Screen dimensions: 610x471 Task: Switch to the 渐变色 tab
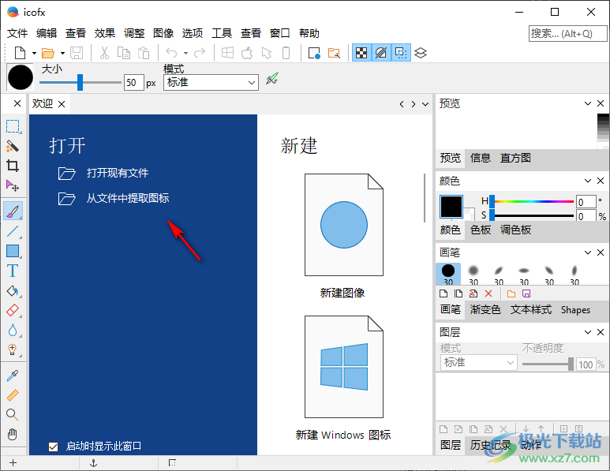pyautogui.click(x=485, y=309)
